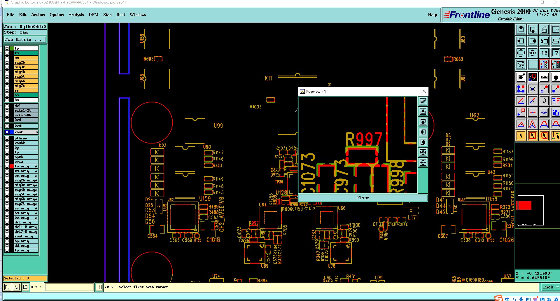Select the plain arrow pointer tool
Screen dimensions: 560x301
[x=521, y=136]
